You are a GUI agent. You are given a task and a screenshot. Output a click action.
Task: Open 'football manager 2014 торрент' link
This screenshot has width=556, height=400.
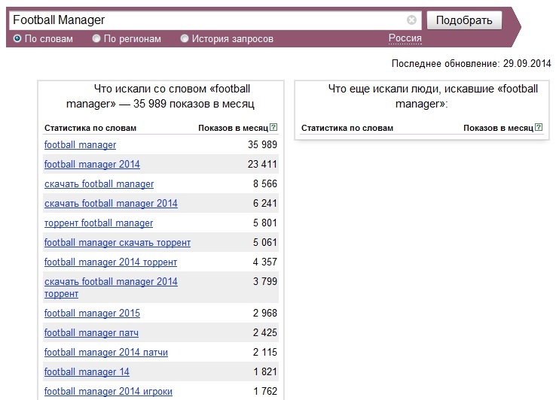coord(111,262)
